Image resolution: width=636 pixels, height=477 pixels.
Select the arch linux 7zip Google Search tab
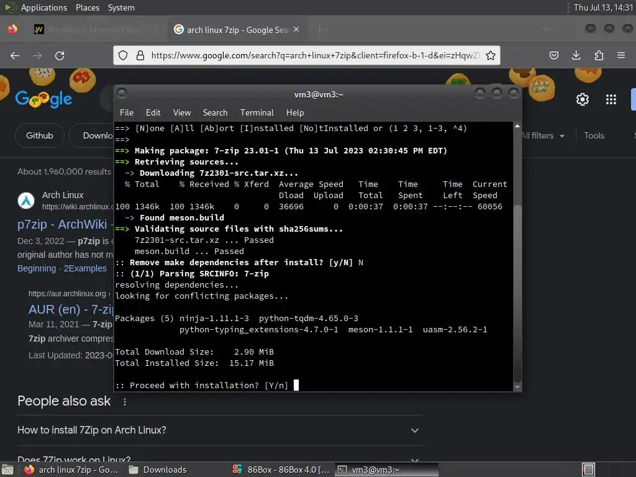pos(237,30)
